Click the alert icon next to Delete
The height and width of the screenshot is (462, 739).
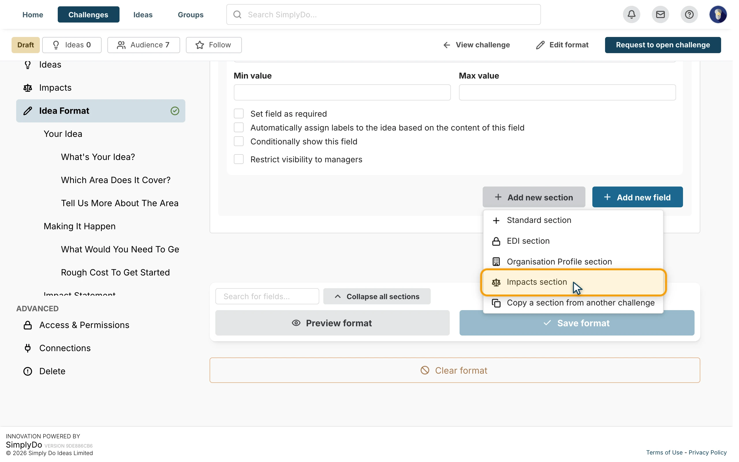click(x=28, y=371)
